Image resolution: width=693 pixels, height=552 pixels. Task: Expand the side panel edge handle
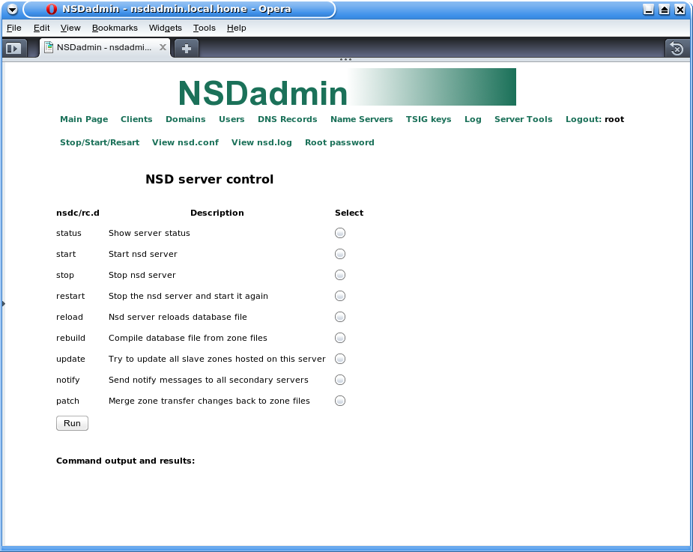pyautogui.click(x=3, y=303)
